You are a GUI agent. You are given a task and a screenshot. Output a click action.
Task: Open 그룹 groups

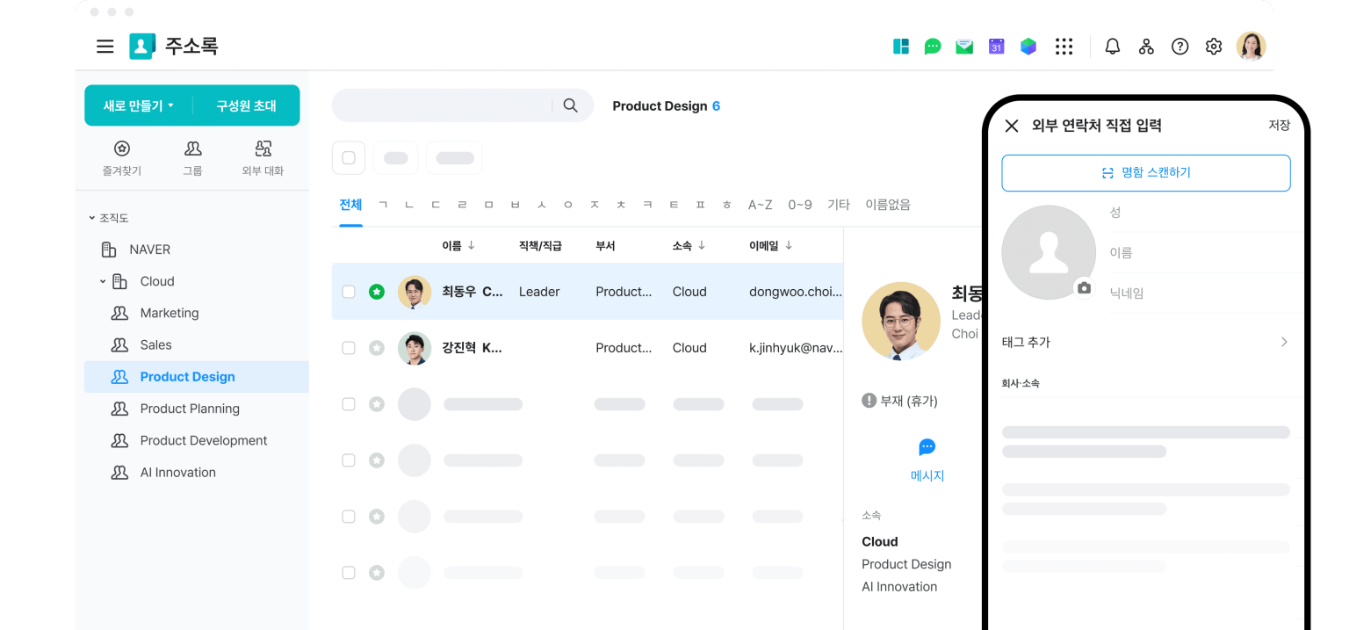[x=192, y=158]
